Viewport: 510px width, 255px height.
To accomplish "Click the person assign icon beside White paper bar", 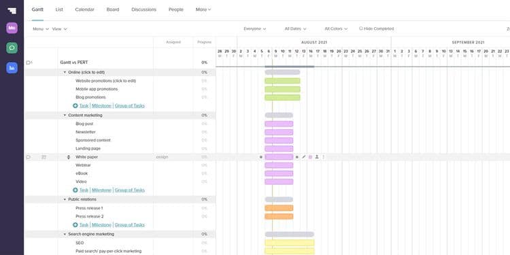I will 317,157.
